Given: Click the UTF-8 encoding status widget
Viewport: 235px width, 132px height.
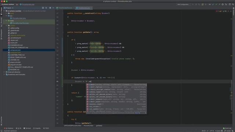Looking at the screenshot, I should click(211, 131).
